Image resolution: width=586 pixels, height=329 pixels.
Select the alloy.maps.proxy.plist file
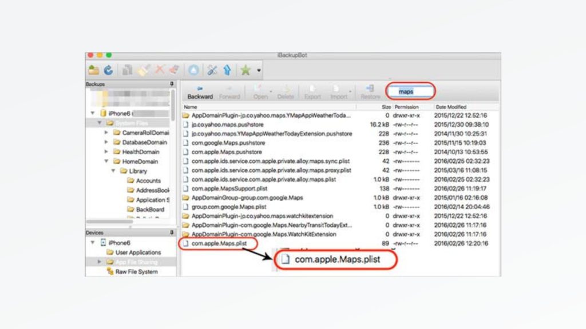click(340, 170)
